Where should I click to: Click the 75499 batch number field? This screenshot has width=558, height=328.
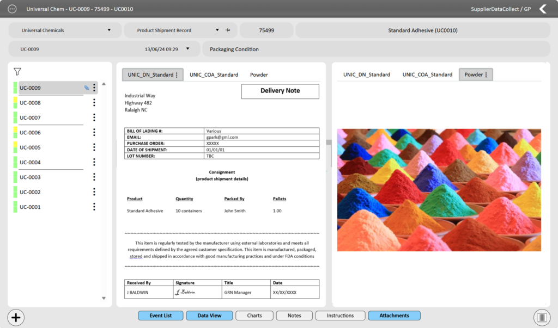[x=266, y=30]
